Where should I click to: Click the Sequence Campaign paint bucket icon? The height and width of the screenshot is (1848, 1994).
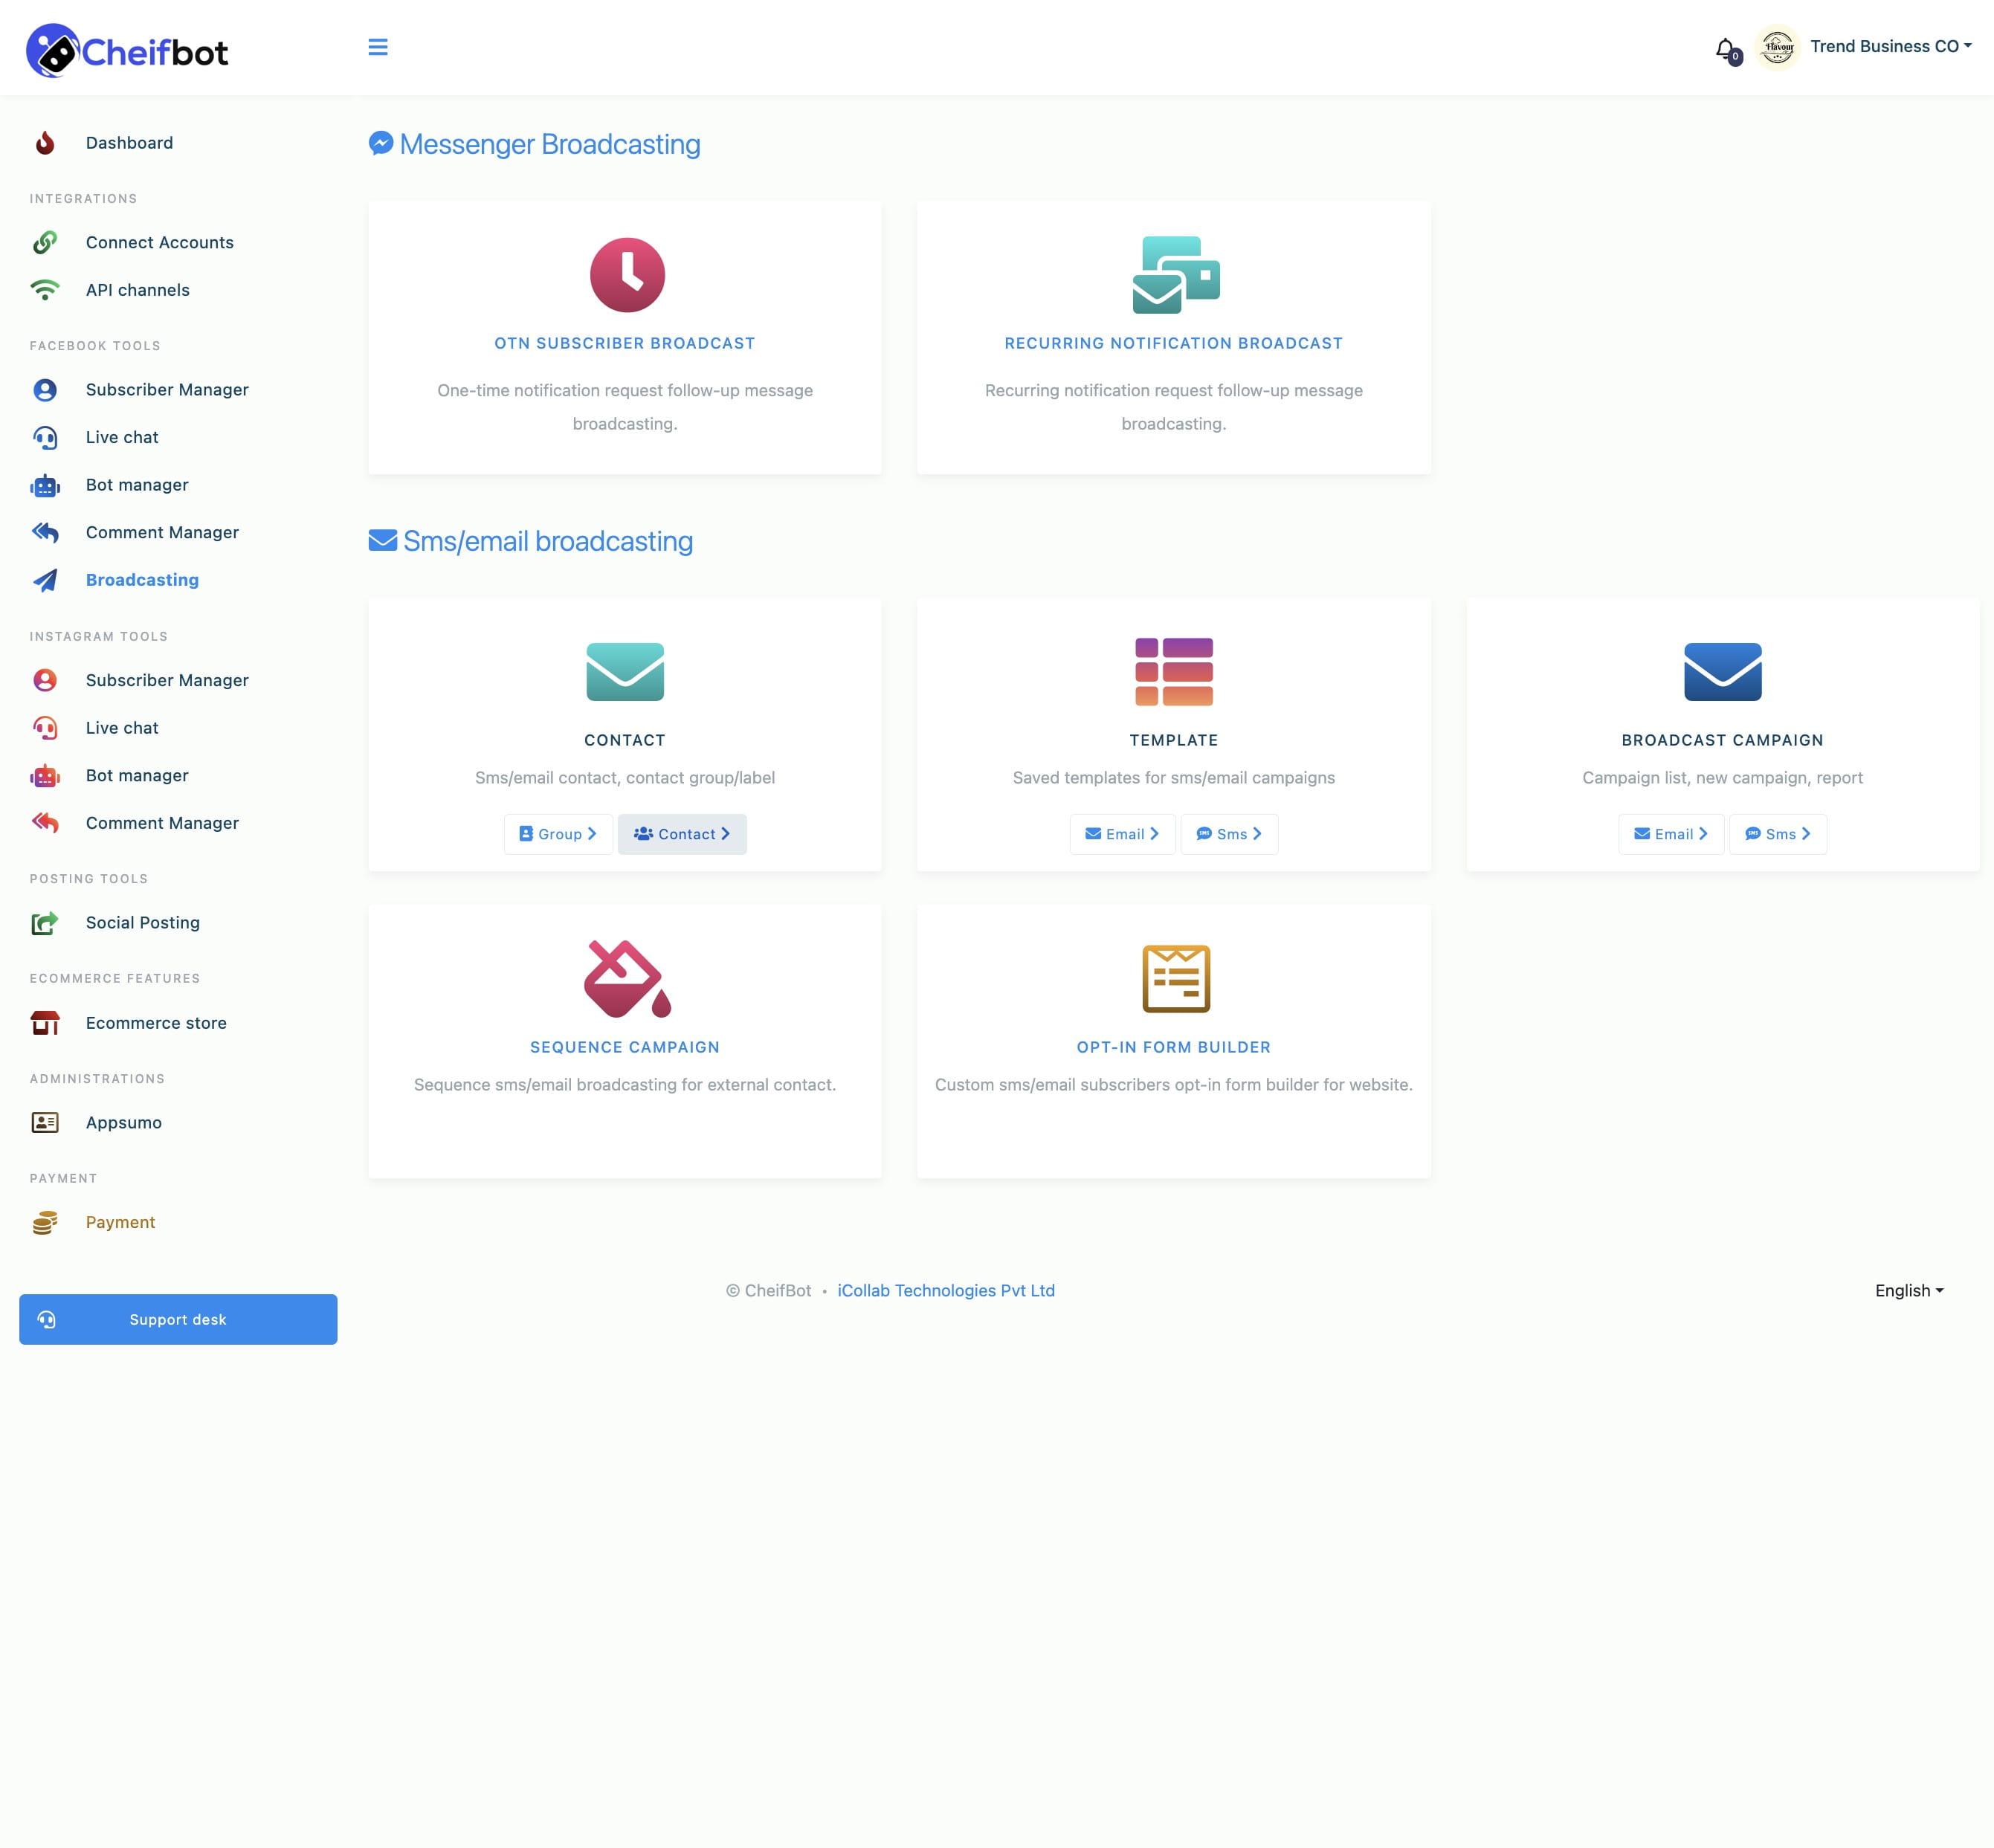coord(624,976)
